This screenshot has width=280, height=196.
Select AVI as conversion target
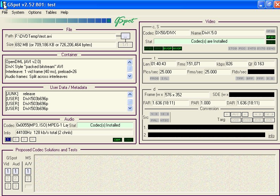236,115
